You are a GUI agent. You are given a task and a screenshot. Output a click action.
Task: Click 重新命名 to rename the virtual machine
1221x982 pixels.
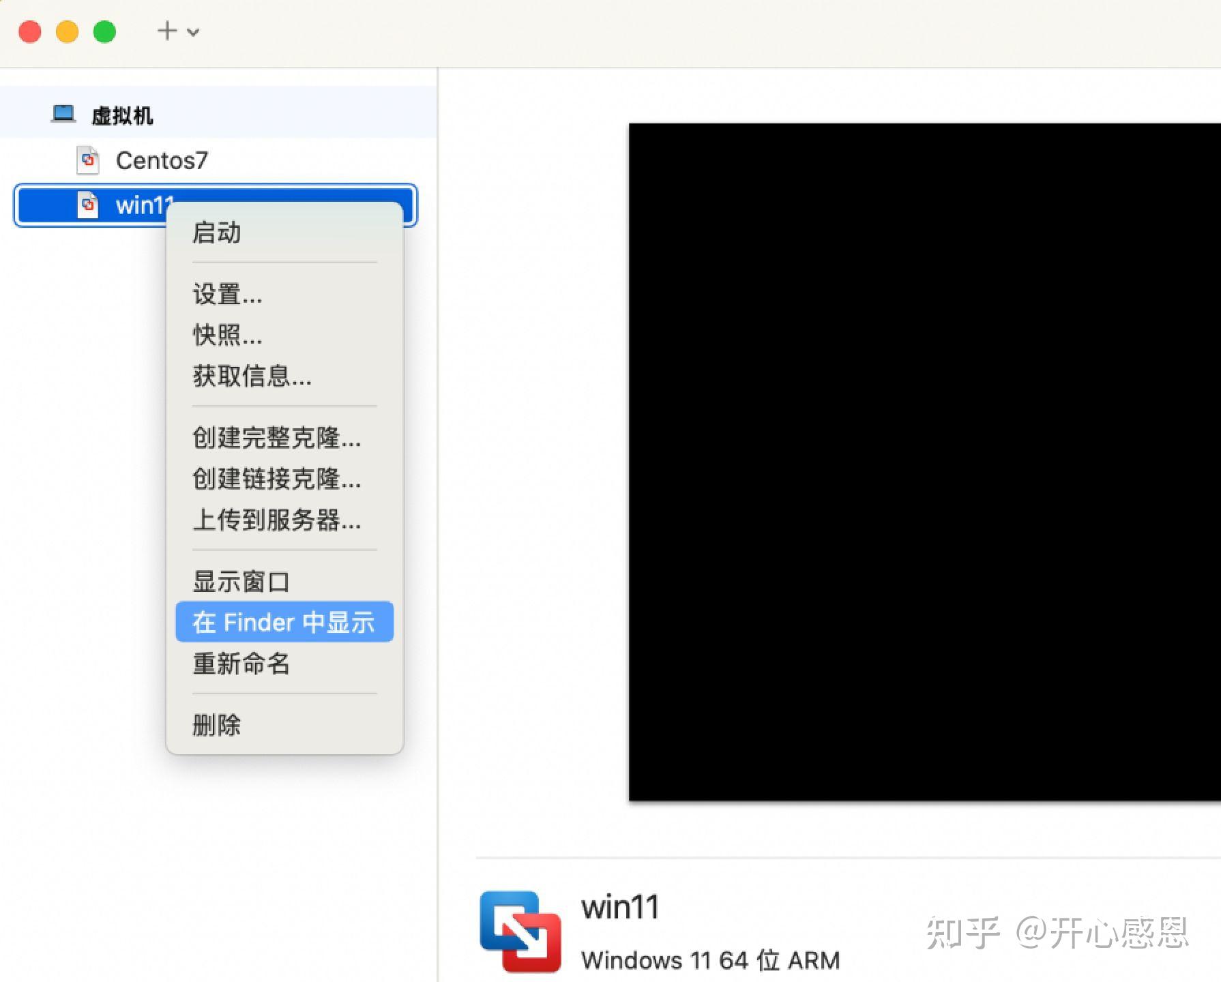click(240, 664)
